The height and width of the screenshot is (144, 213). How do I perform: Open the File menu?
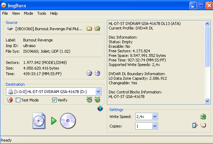pos(5,13)
